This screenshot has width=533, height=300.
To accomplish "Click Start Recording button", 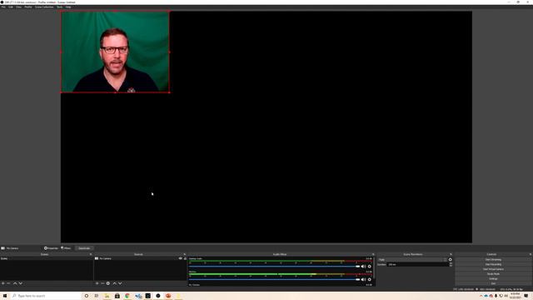I will 493,264.
